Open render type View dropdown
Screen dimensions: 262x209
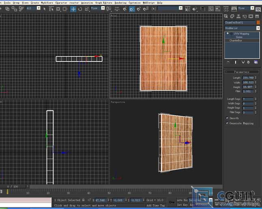252,8
